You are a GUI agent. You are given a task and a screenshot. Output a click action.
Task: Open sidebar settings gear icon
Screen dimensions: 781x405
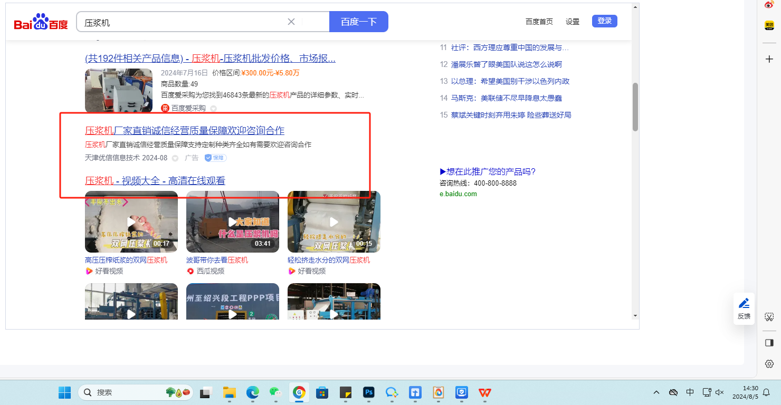(769, 364)
